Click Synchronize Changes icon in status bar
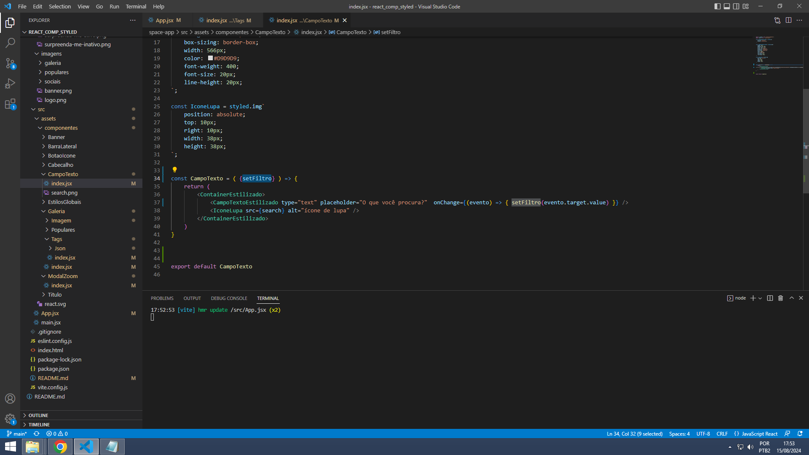The height and width of the screenshot is (455, 809). pos(37,434)
